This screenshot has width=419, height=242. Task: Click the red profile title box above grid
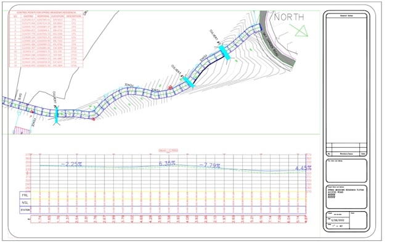point(168,150)
